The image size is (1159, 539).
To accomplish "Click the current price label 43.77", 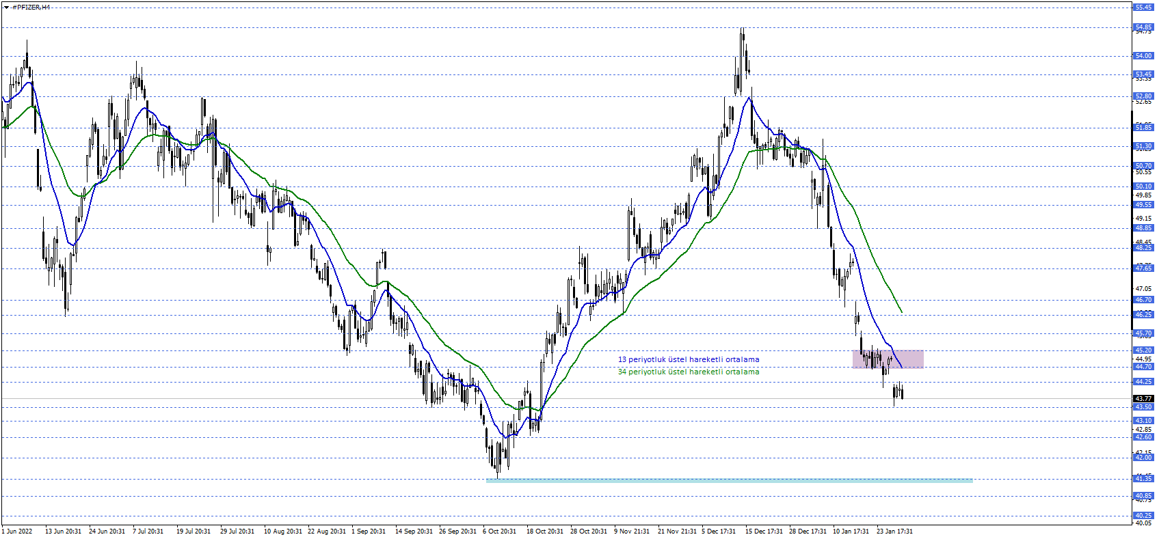I will point(1143,398).
